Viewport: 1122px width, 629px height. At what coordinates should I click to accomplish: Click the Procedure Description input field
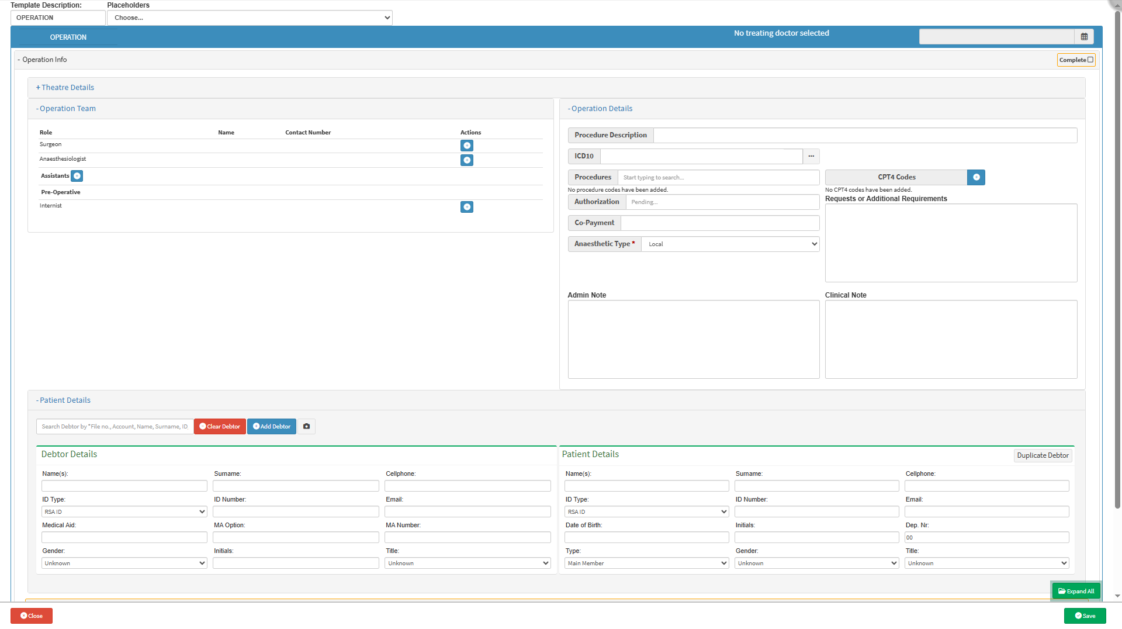(864, 136)
